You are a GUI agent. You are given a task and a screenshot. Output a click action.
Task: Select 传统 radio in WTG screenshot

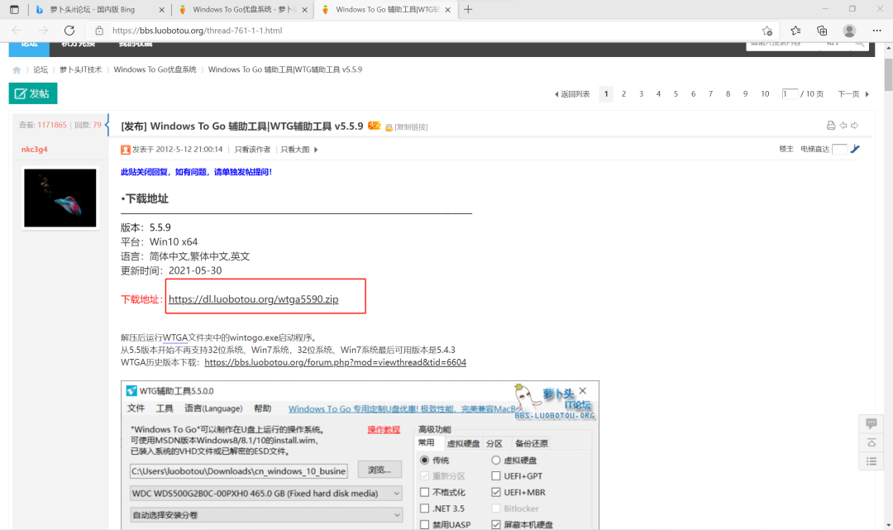pyautogui.click(x=425, y=460)
